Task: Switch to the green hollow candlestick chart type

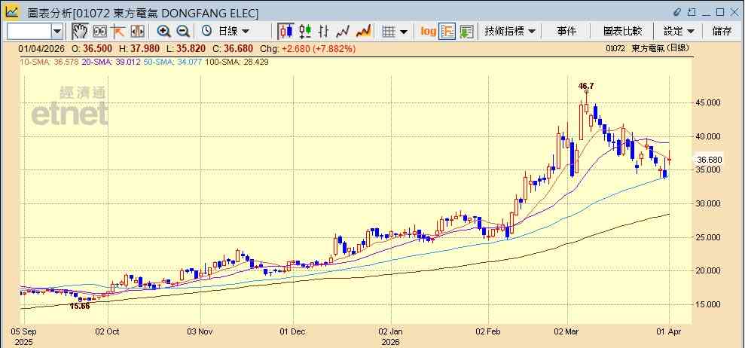Action: point(305,32)
